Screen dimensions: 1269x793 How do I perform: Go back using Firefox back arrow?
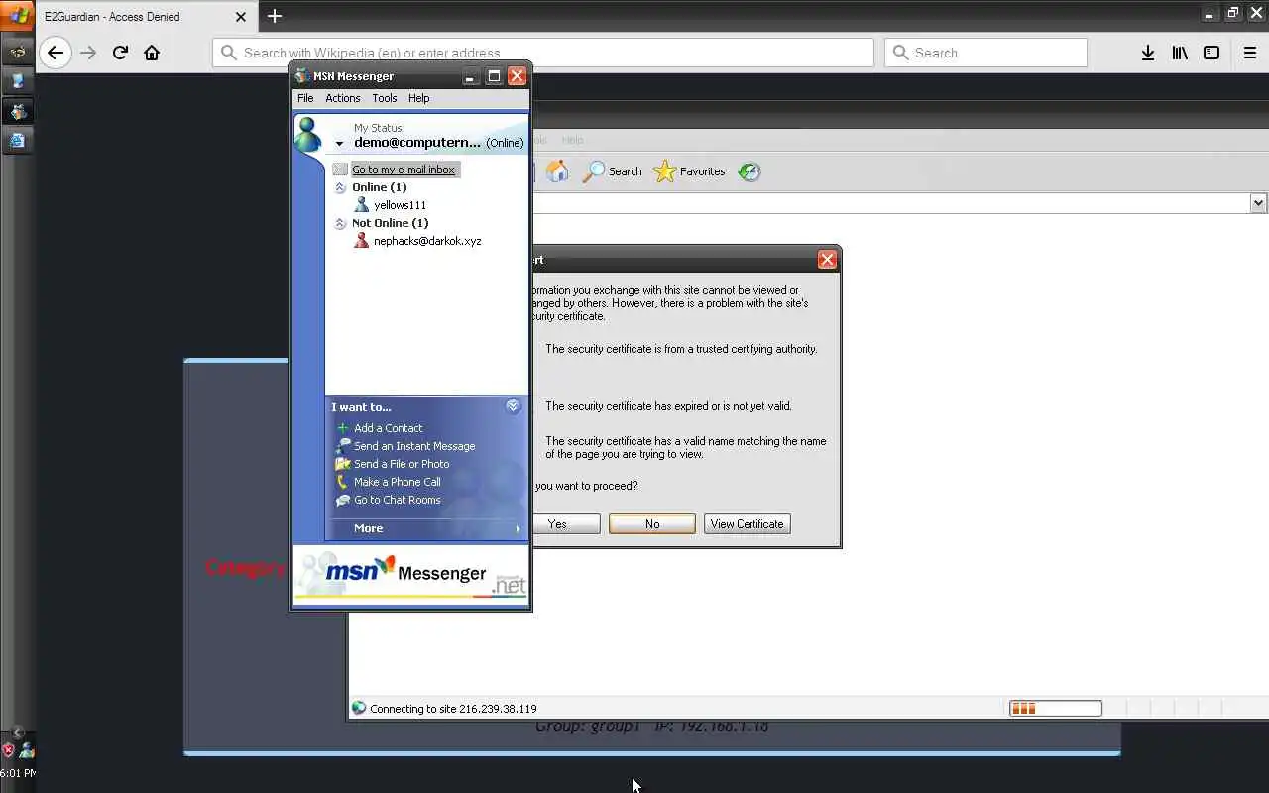point(56,53)
